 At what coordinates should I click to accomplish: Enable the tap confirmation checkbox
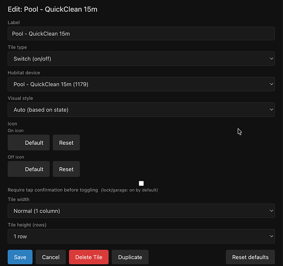tap(141, 184)
